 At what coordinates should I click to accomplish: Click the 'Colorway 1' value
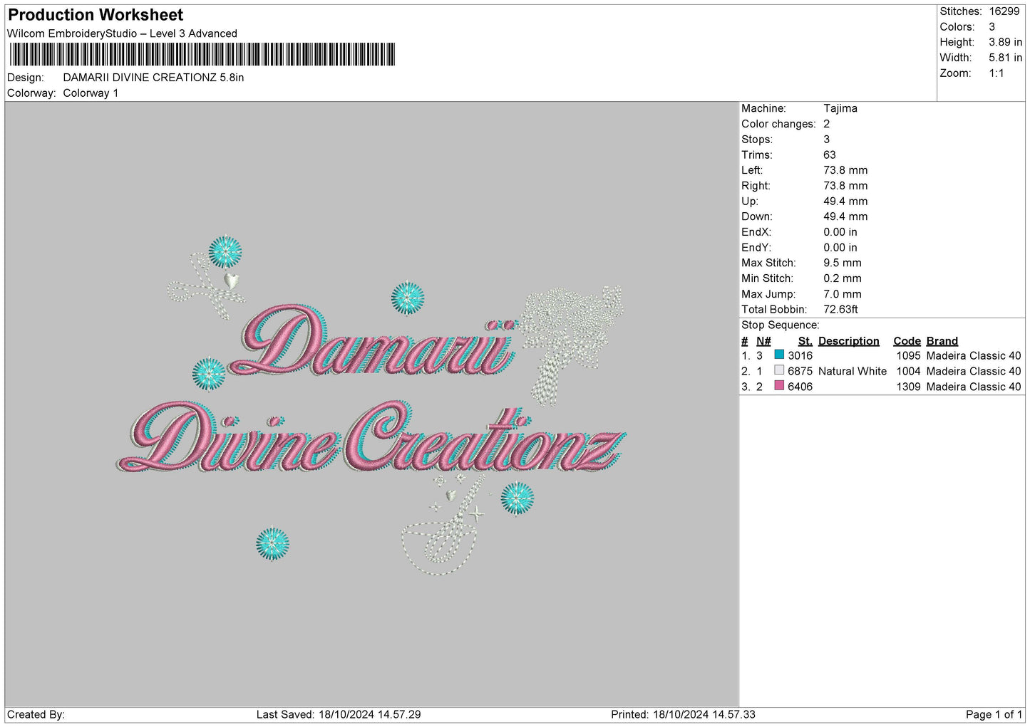click(91, 93)
